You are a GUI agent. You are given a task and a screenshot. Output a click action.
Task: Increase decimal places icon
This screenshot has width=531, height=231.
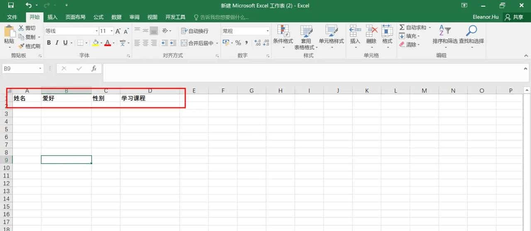click(x=257, y=43)
